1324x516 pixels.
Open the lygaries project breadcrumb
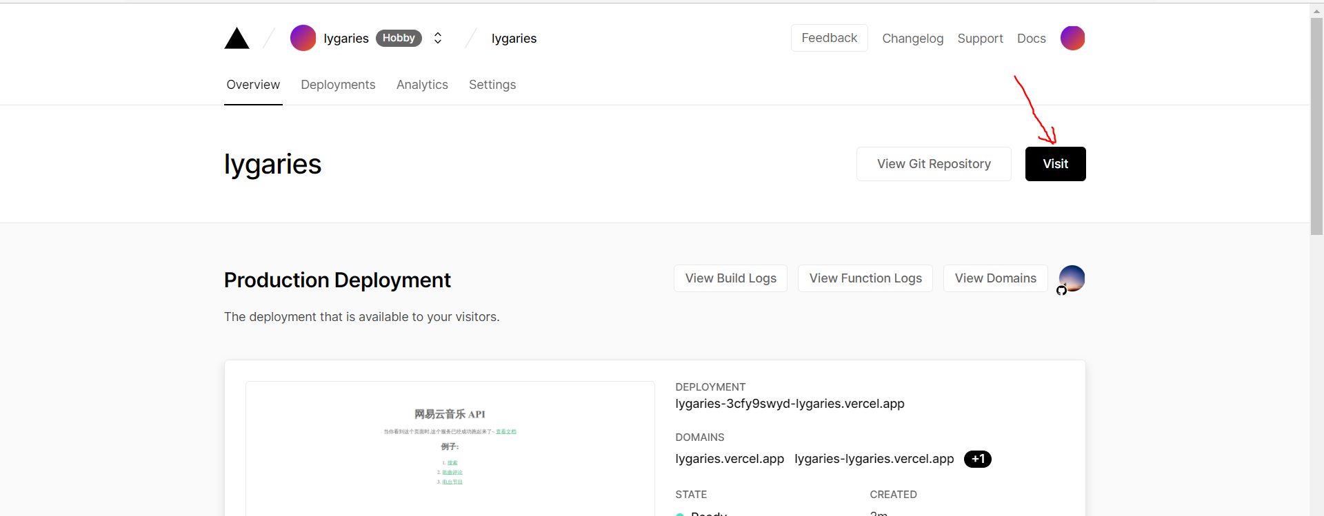514,39
